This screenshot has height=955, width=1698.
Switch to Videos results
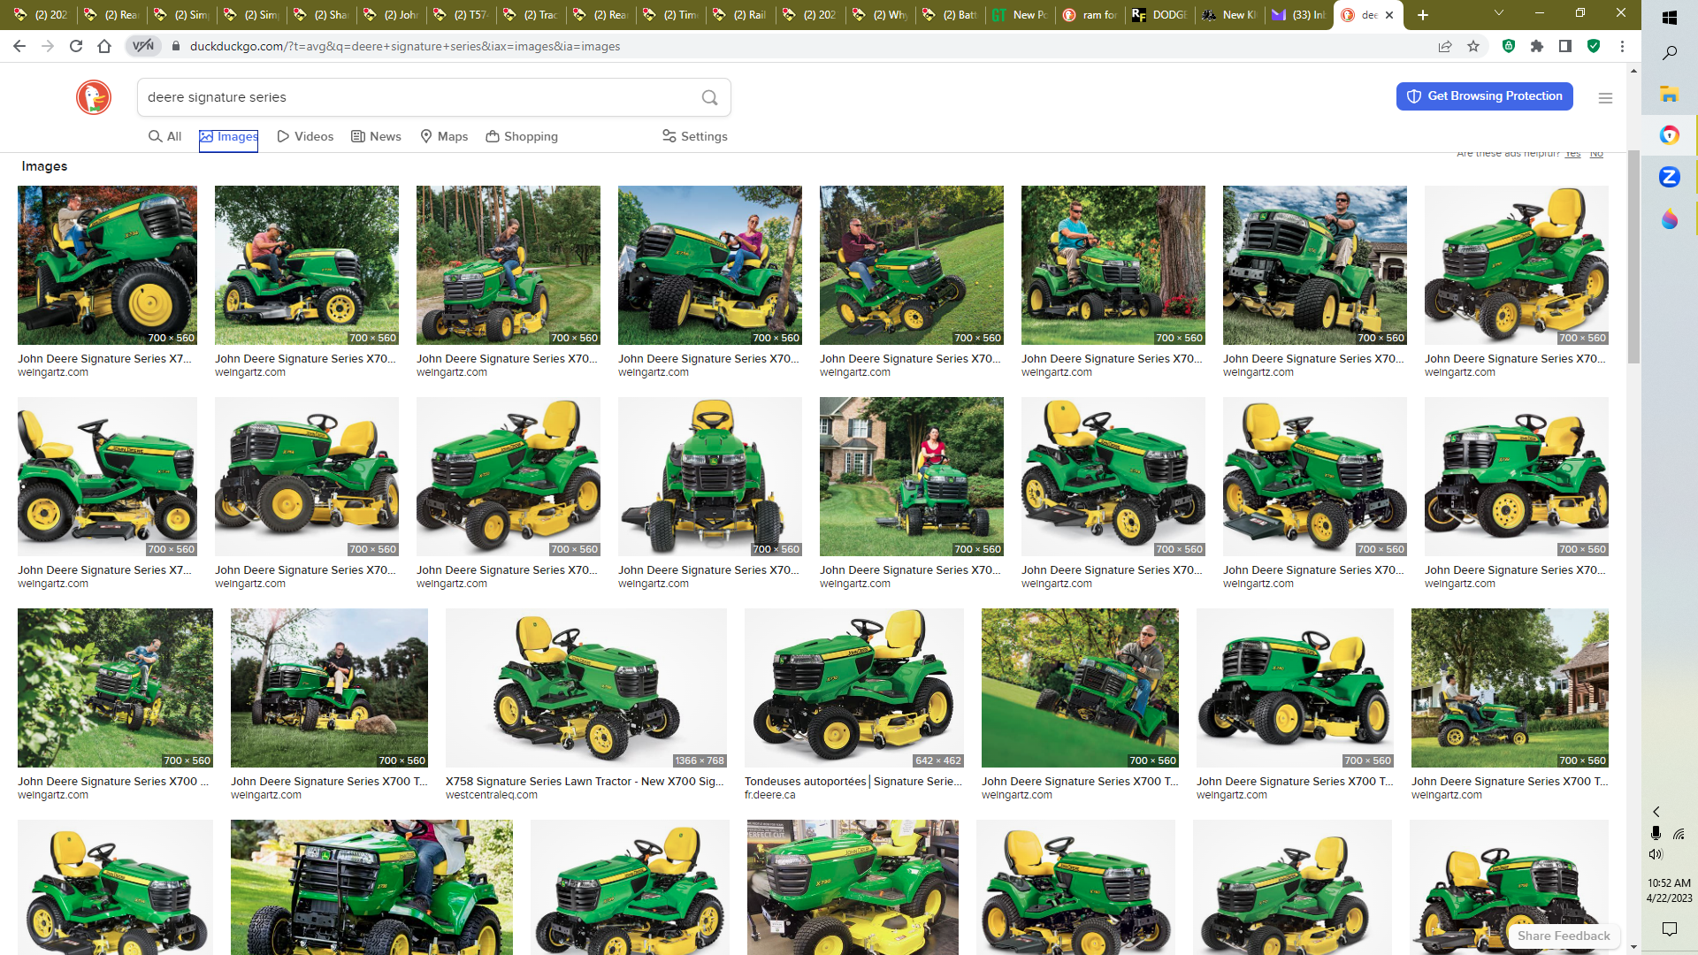click(305, 136)
